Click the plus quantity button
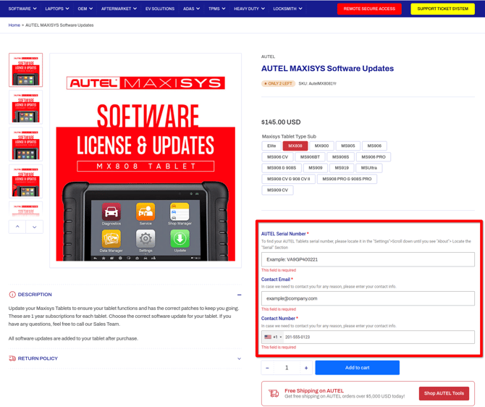The height and width of the screenshot is (407, 485). click(305, 368)
